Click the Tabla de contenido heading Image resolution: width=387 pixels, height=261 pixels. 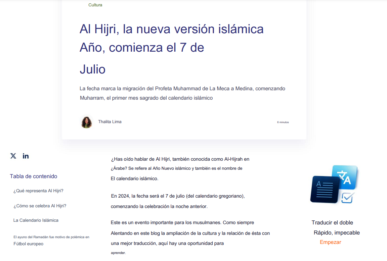[34, 176]
